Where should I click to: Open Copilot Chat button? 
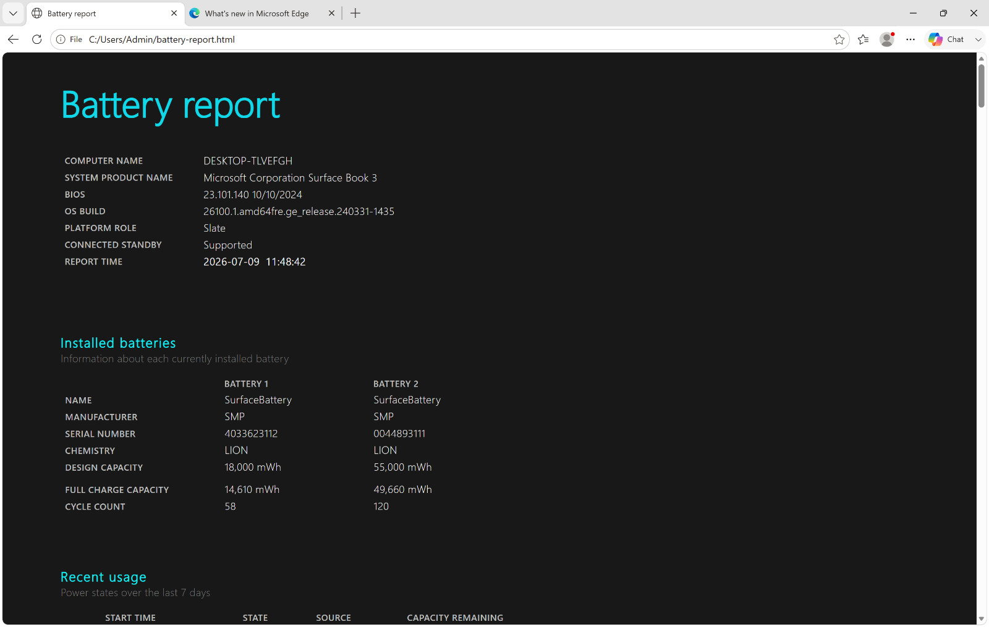pyautogui.click(x=947, y=40)
